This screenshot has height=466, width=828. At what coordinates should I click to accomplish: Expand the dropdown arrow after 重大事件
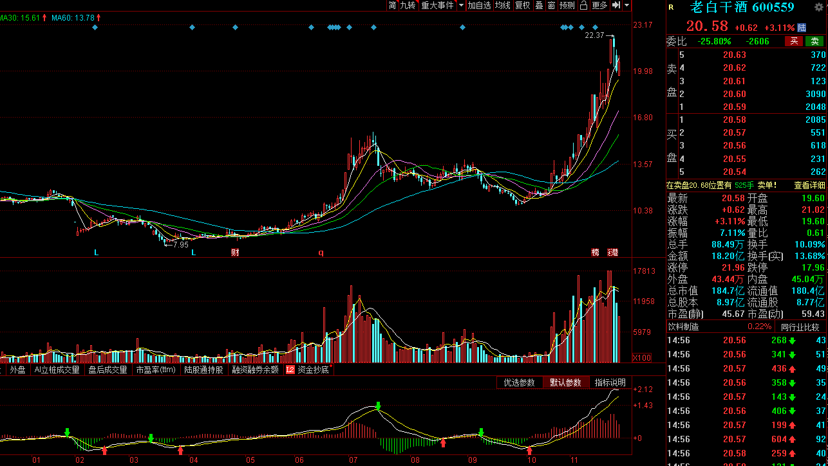[x=460, y=5]
